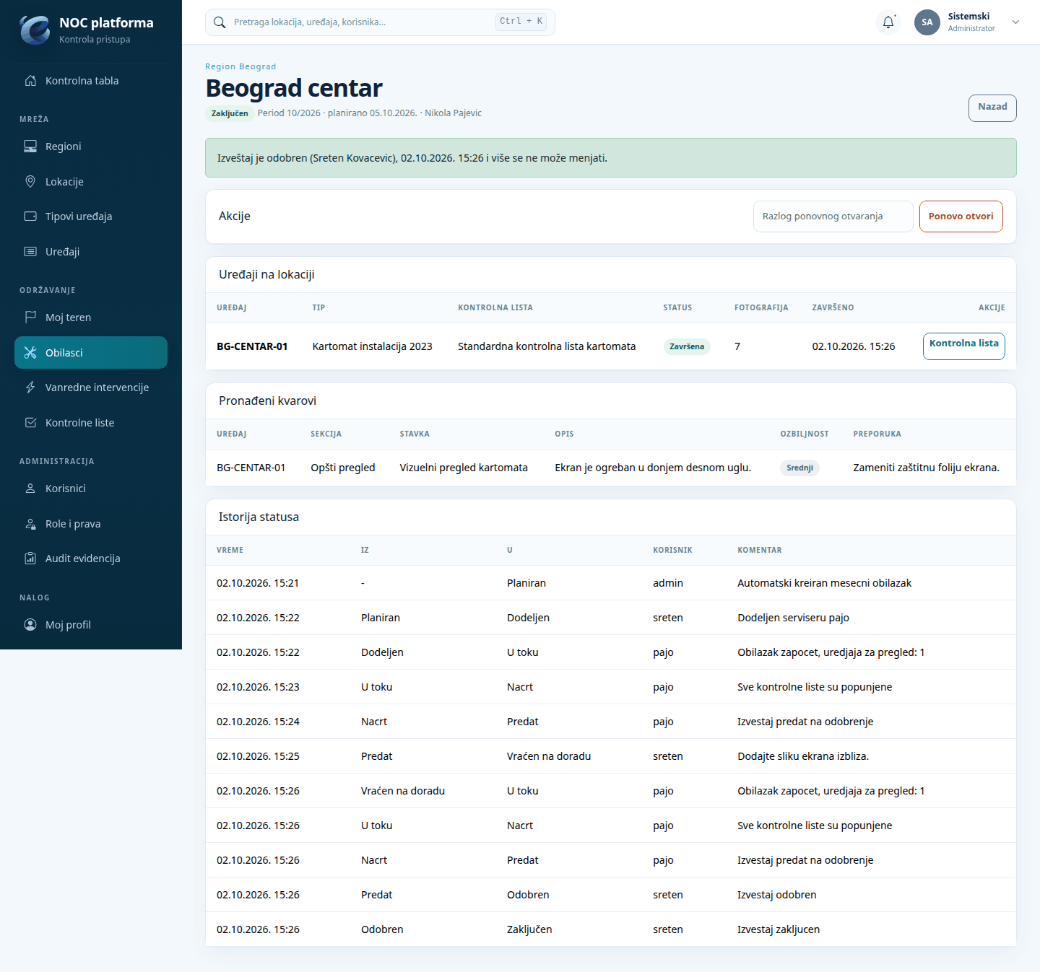
Task: Click 'Dodajte sliku ekrana izbliza.' comment
Action: [803, 756]
